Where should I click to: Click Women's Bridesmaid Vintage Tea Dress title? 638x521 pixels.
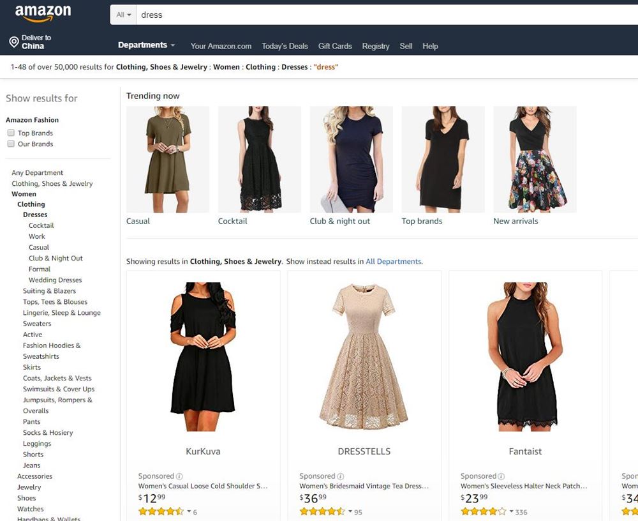[x=364, y=486]
